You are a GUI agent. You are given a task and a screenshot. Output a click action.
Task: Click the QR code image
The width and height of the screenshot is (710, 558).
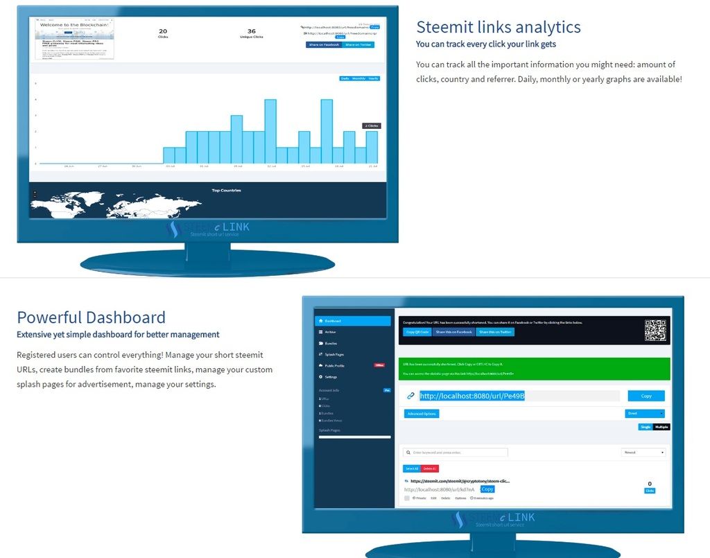point(655,330)
